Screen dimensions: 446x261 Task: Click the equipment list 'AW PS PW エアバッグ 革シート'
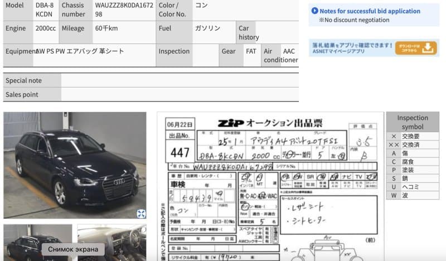[80, 51]
